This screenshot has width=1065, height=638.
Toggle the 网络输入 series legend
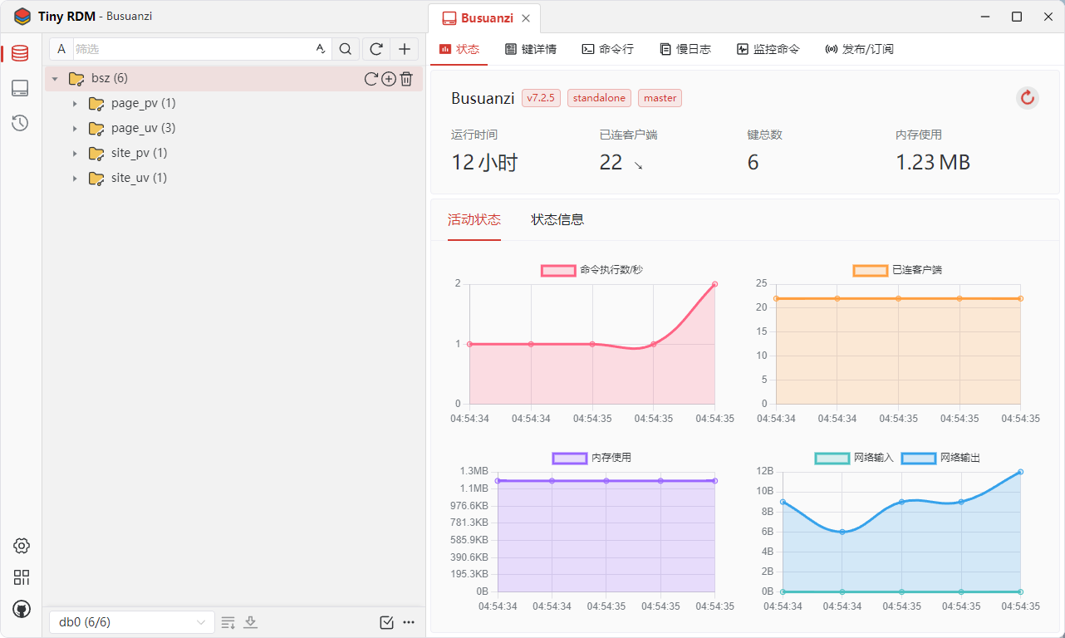[x=832, y=458]
